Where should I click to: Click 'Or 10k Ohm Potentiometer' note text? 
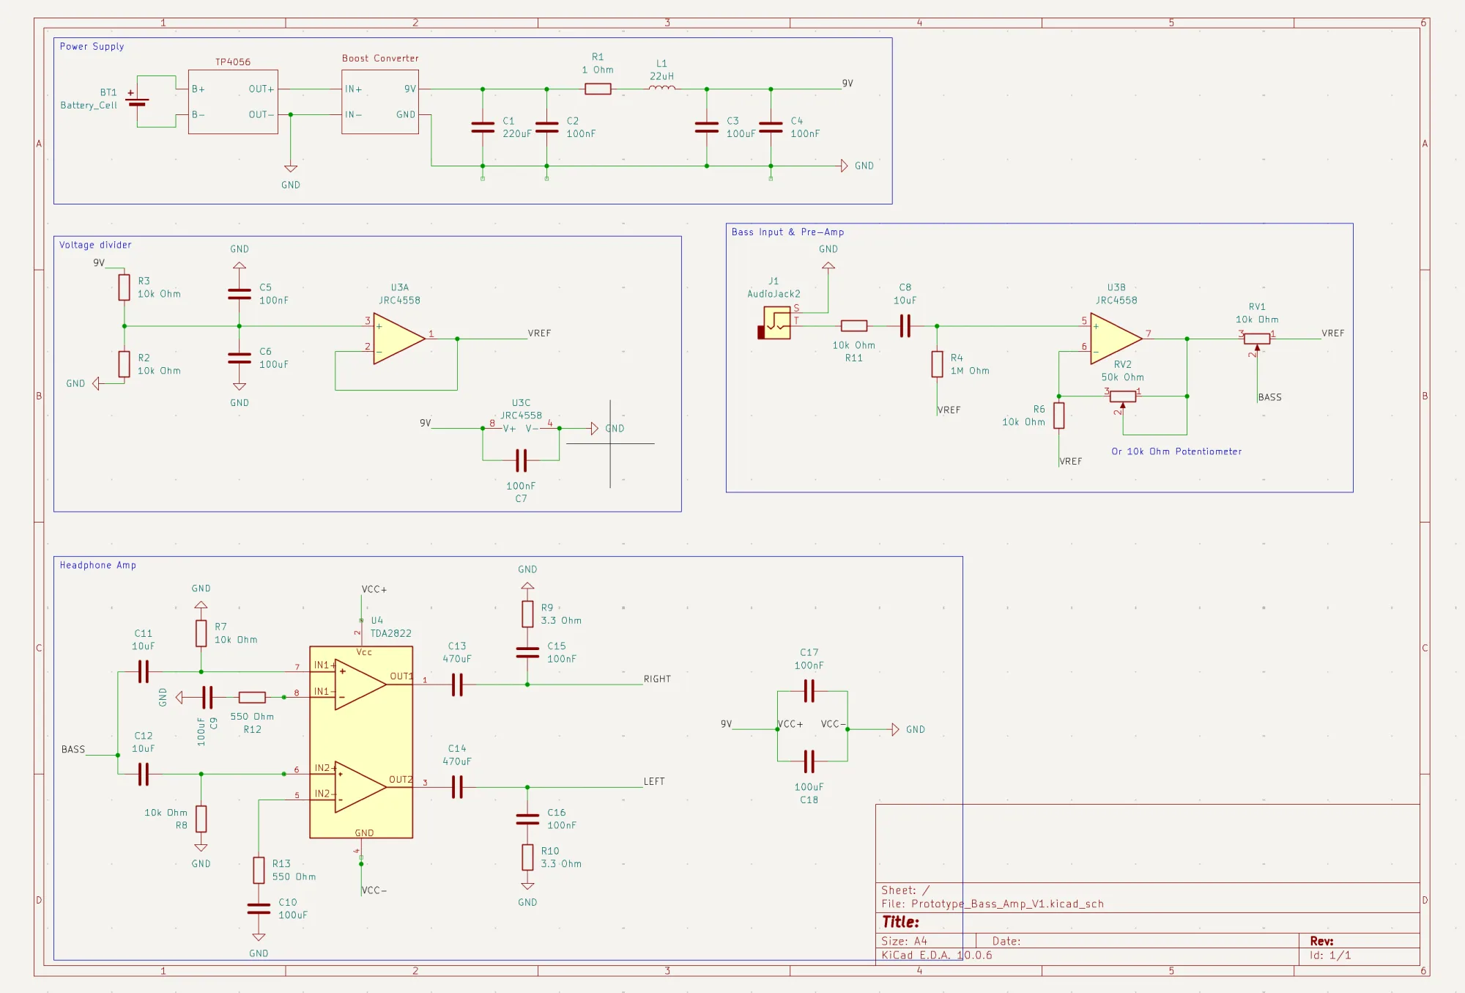pyautogui.click(x=1176, y=451)
